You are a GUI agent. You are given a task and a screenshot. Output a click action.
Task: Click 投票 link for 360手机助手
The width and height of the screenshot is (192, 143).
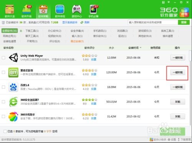tap(94, 118)
